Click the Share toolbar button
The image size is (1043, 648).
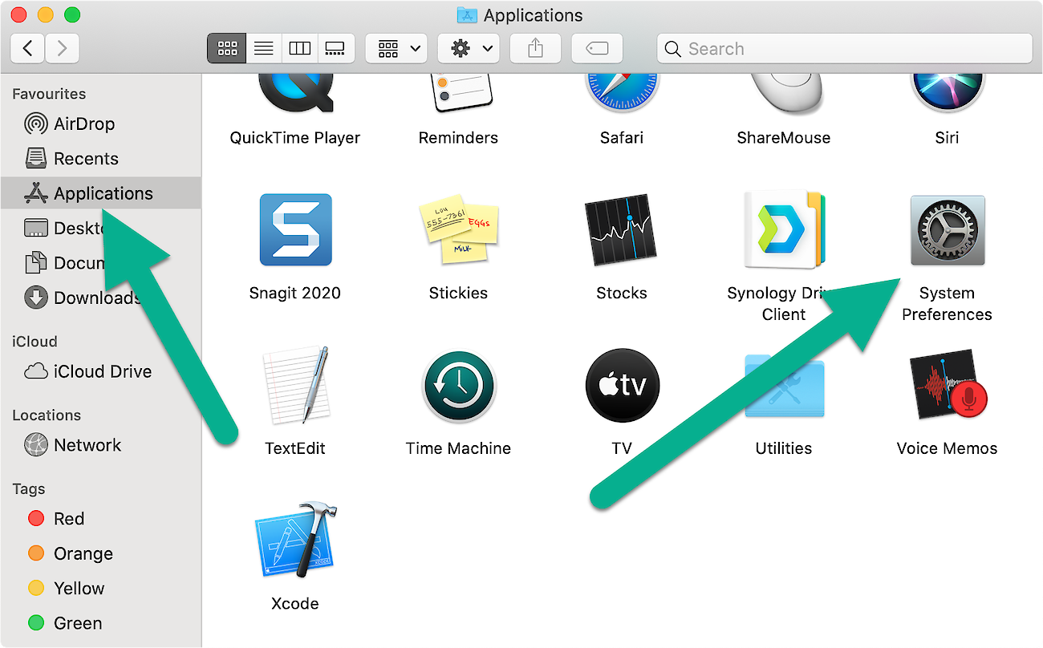tap(536, 49)
